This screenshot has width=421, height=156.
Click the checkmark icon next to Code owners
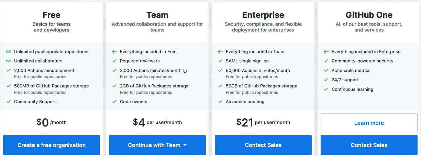pyautogui.click(x=114, y=102)
